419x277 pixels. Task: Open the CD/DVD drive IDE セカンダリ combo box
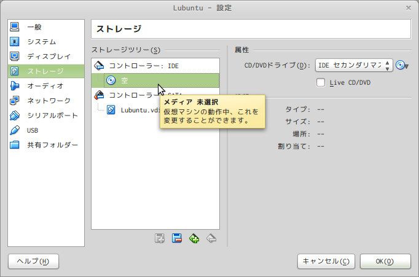tap(354, 65)
